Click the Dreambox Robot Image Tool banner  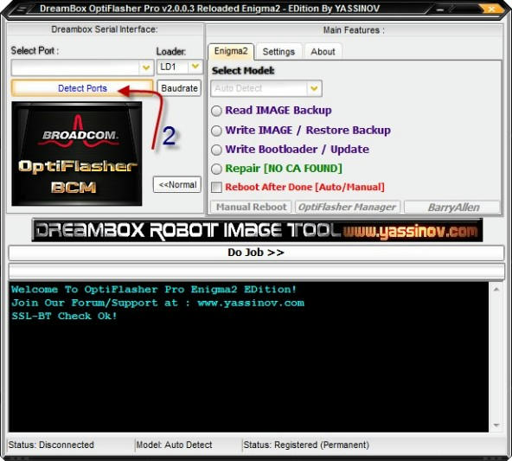point(257,230)
